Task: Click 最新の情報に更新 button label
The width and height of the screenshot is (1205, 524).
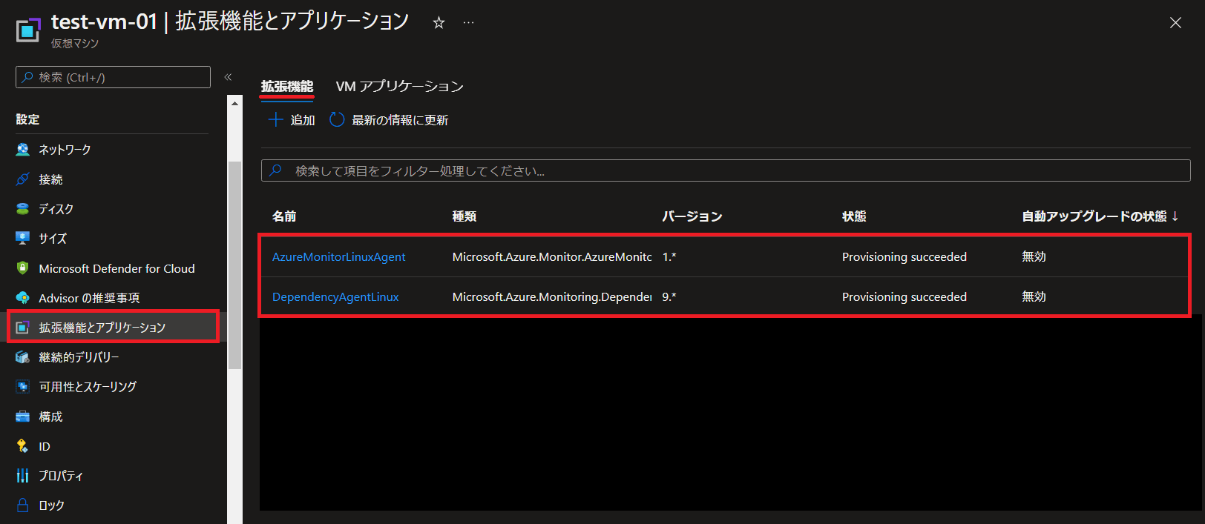Action: coord(400,120)
